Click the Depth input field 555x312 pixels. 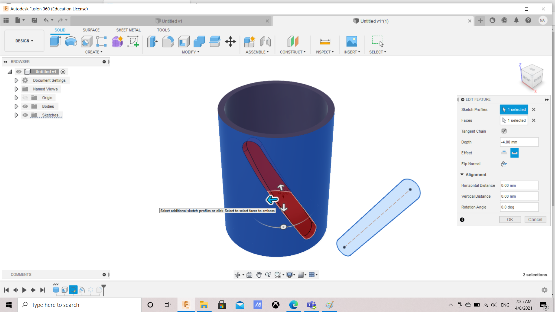click(519, 142)
